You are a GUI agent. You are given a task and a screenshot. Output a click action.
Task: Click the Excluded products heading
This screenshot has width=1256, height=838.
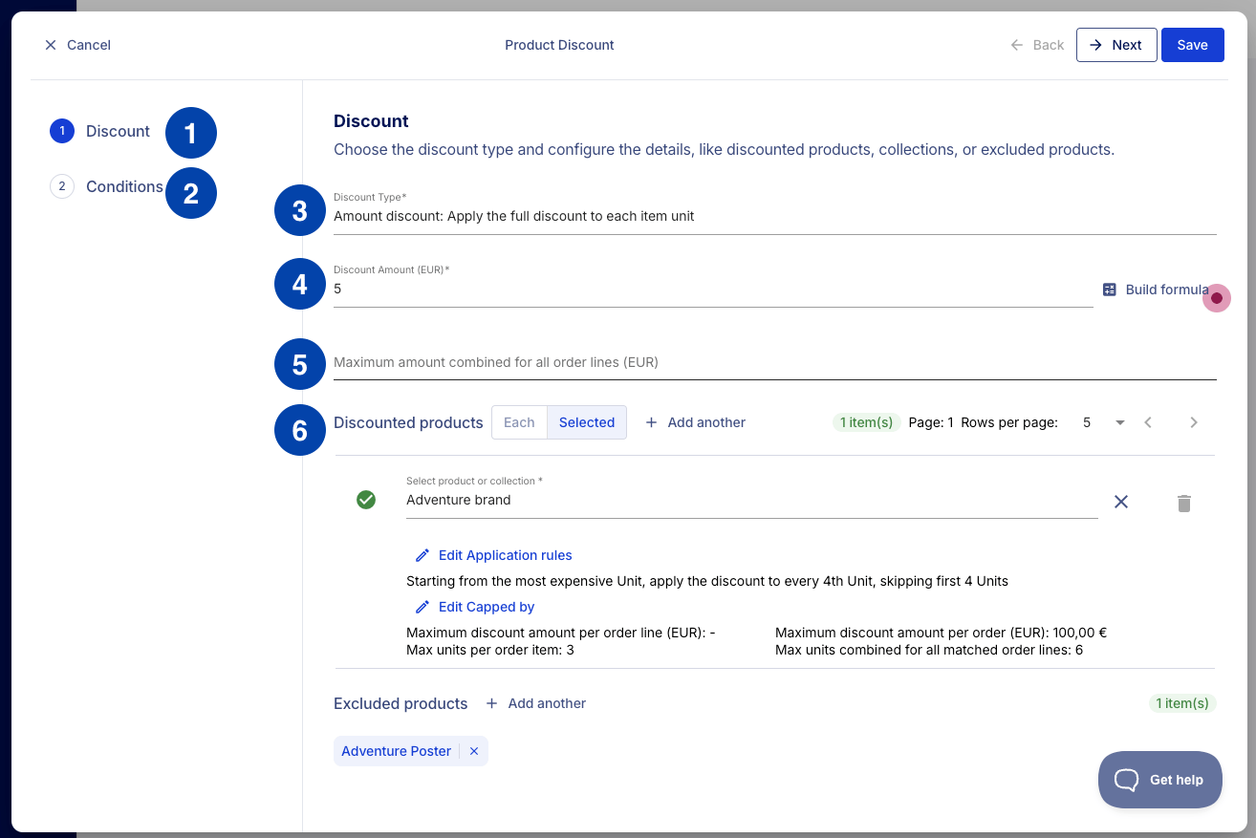pos(401,703)
